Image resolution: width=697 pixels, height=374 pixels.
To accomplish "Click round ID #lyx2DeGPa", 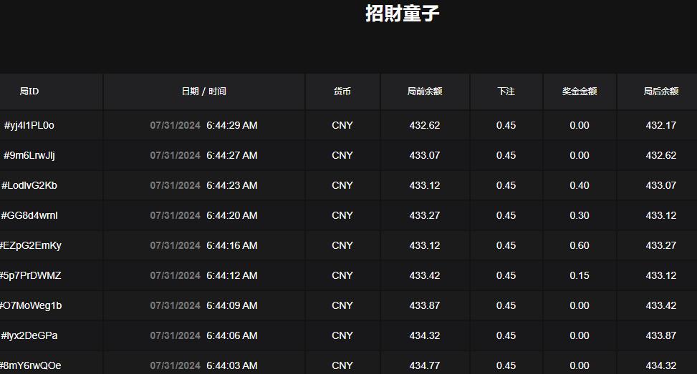I will click(29, 335).
